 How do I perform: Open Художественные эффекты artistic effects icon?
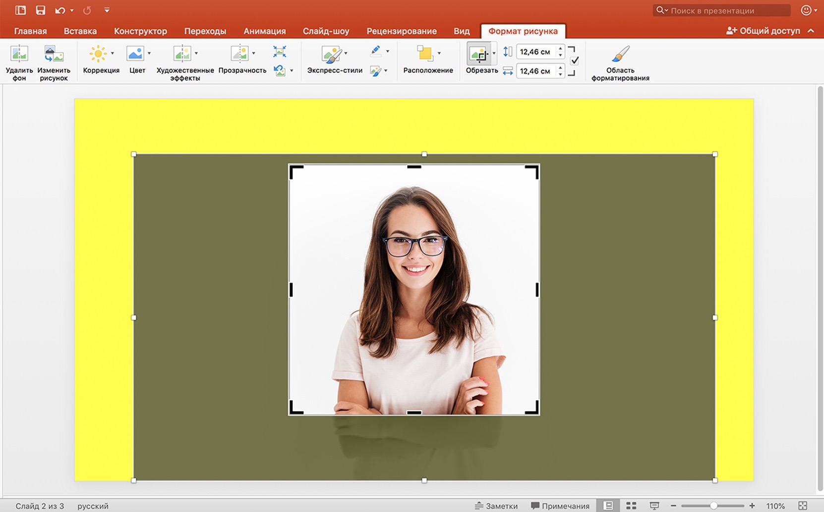point(182,53)
